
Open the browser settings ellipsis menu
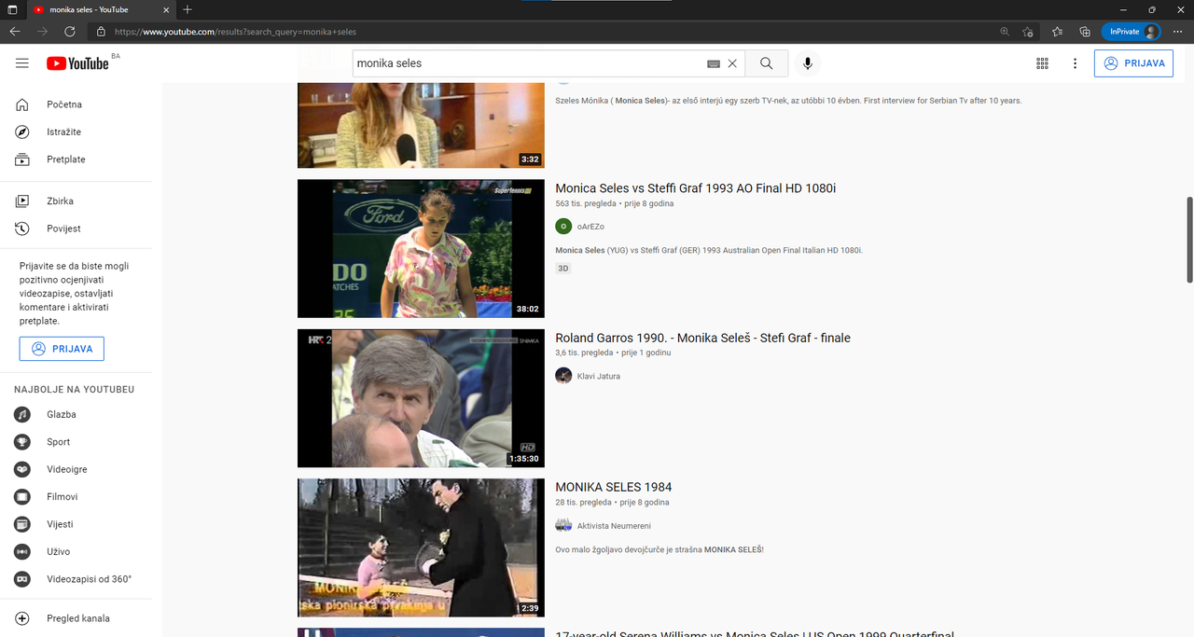pyautogui.click(x=1178, y=32)
